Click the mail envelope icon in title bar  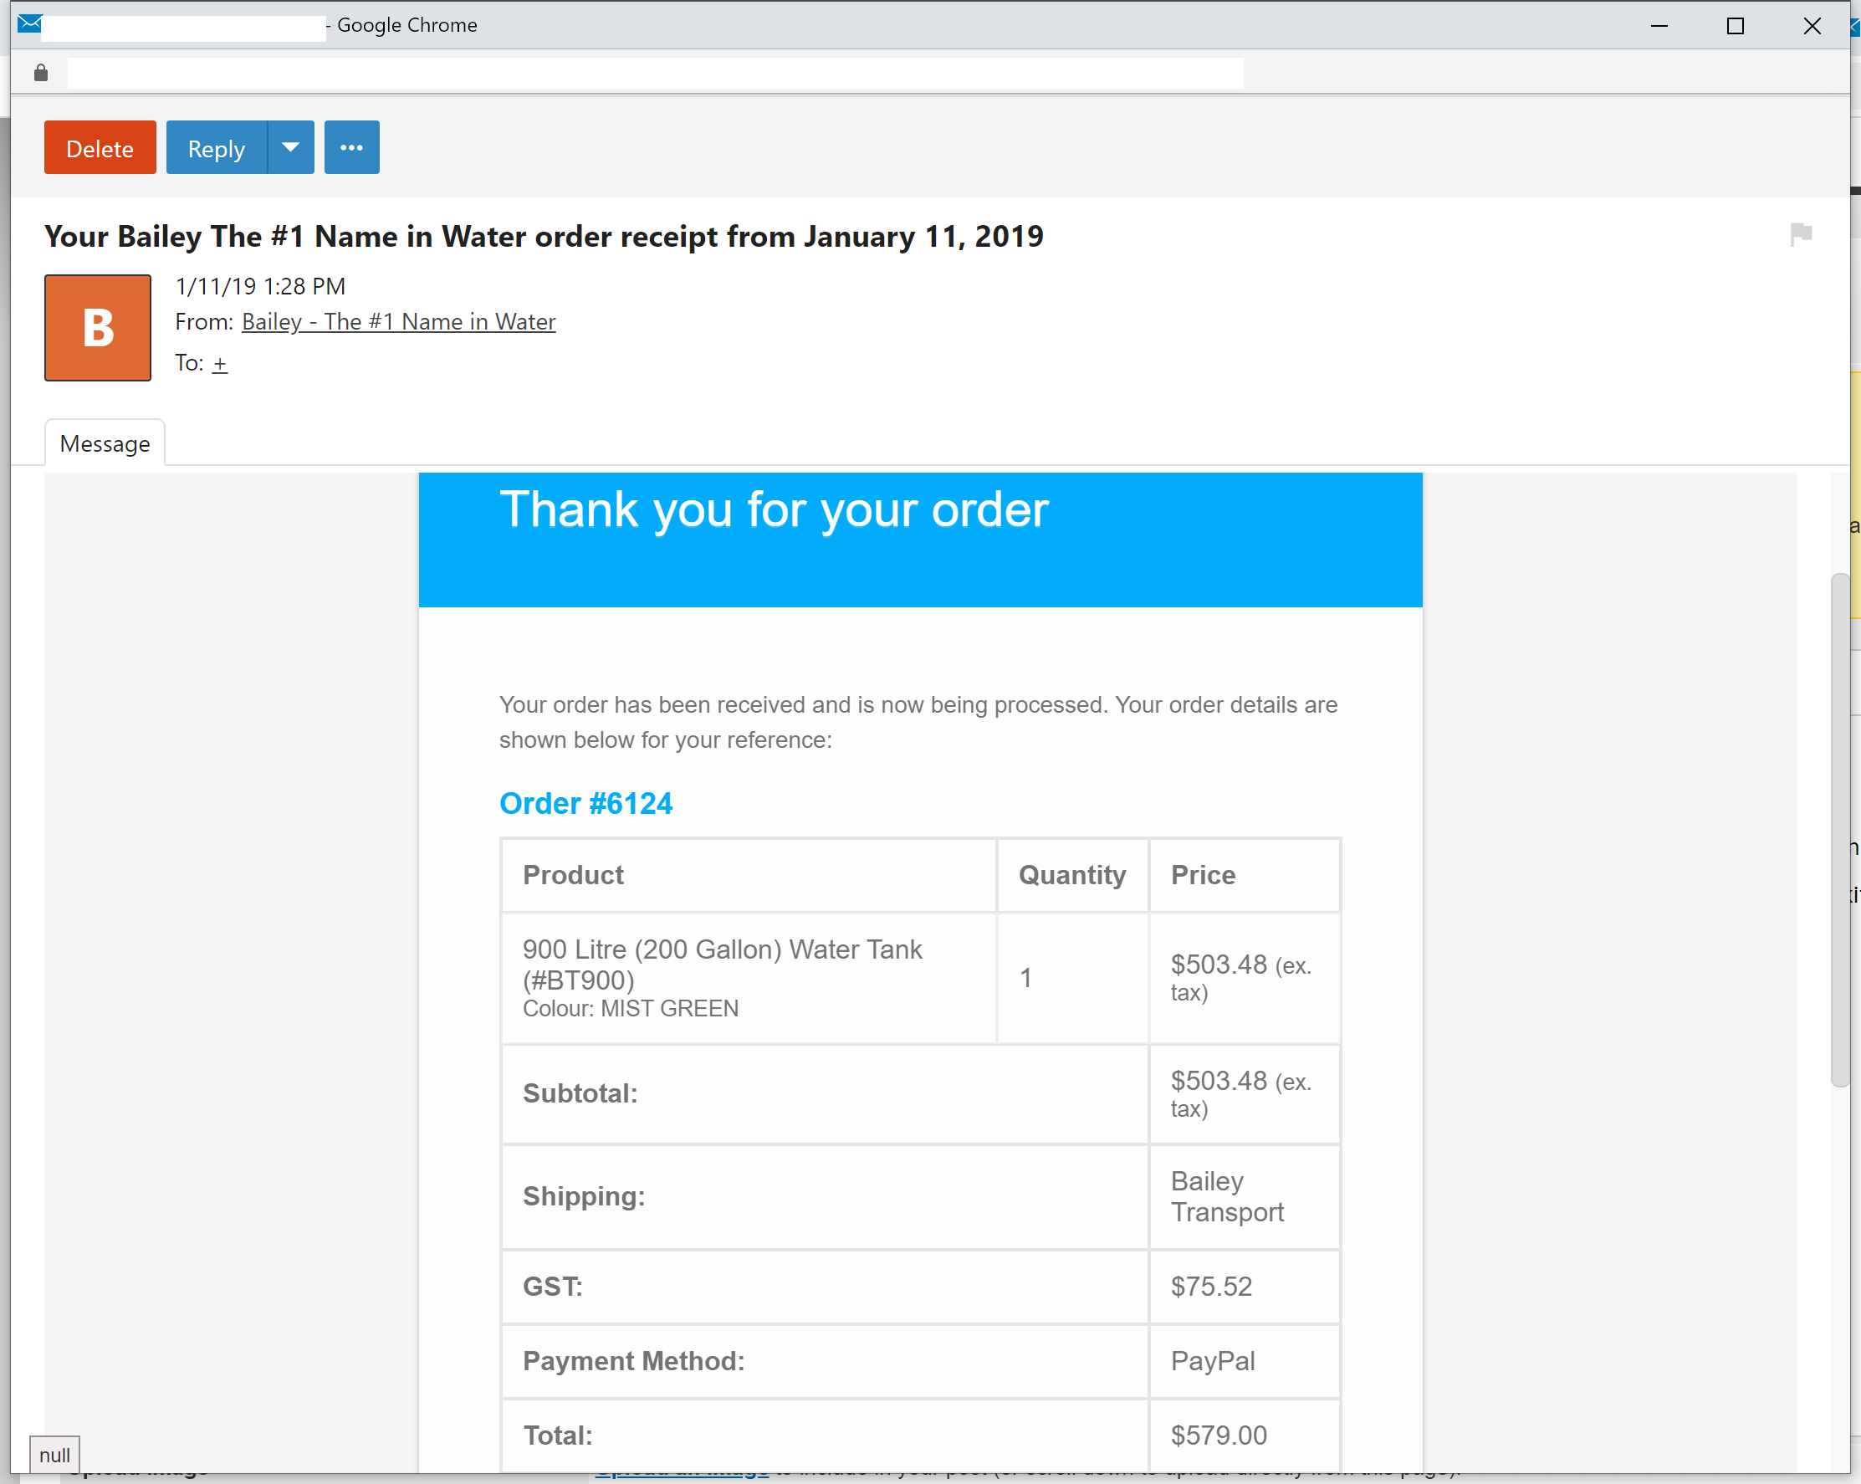pyautogui.click(x=29, y=23)
